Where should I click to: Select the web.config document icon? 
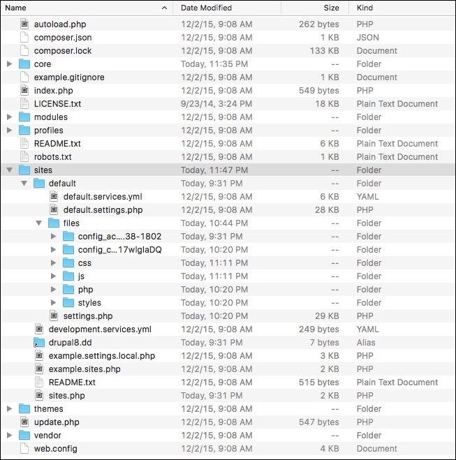(24, 448)
